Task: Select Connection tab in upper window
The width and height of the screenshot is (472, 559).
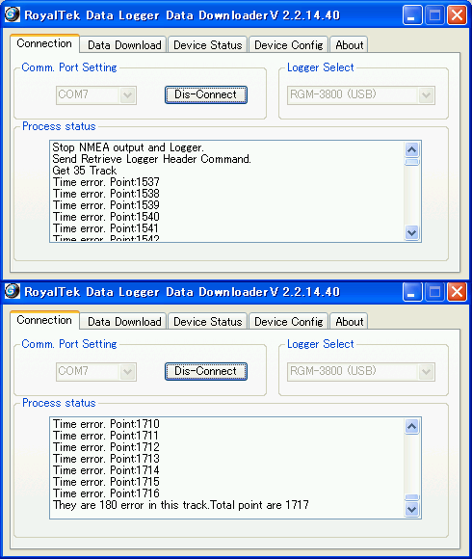Action: [x=44, y=43]
